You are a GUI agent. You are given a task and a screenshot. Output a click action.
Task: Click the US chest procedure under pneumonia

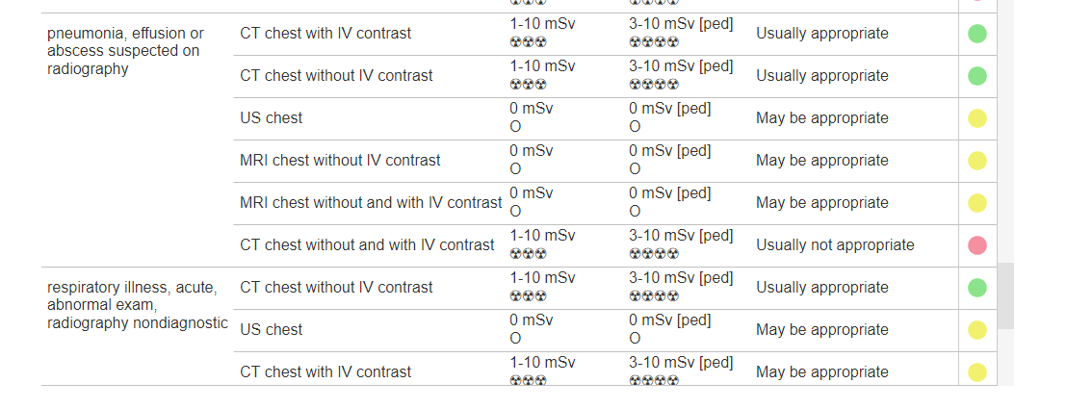pos(272,117)
